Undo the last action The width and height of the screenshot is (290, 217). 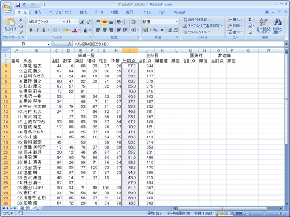[x=24, y=5]
